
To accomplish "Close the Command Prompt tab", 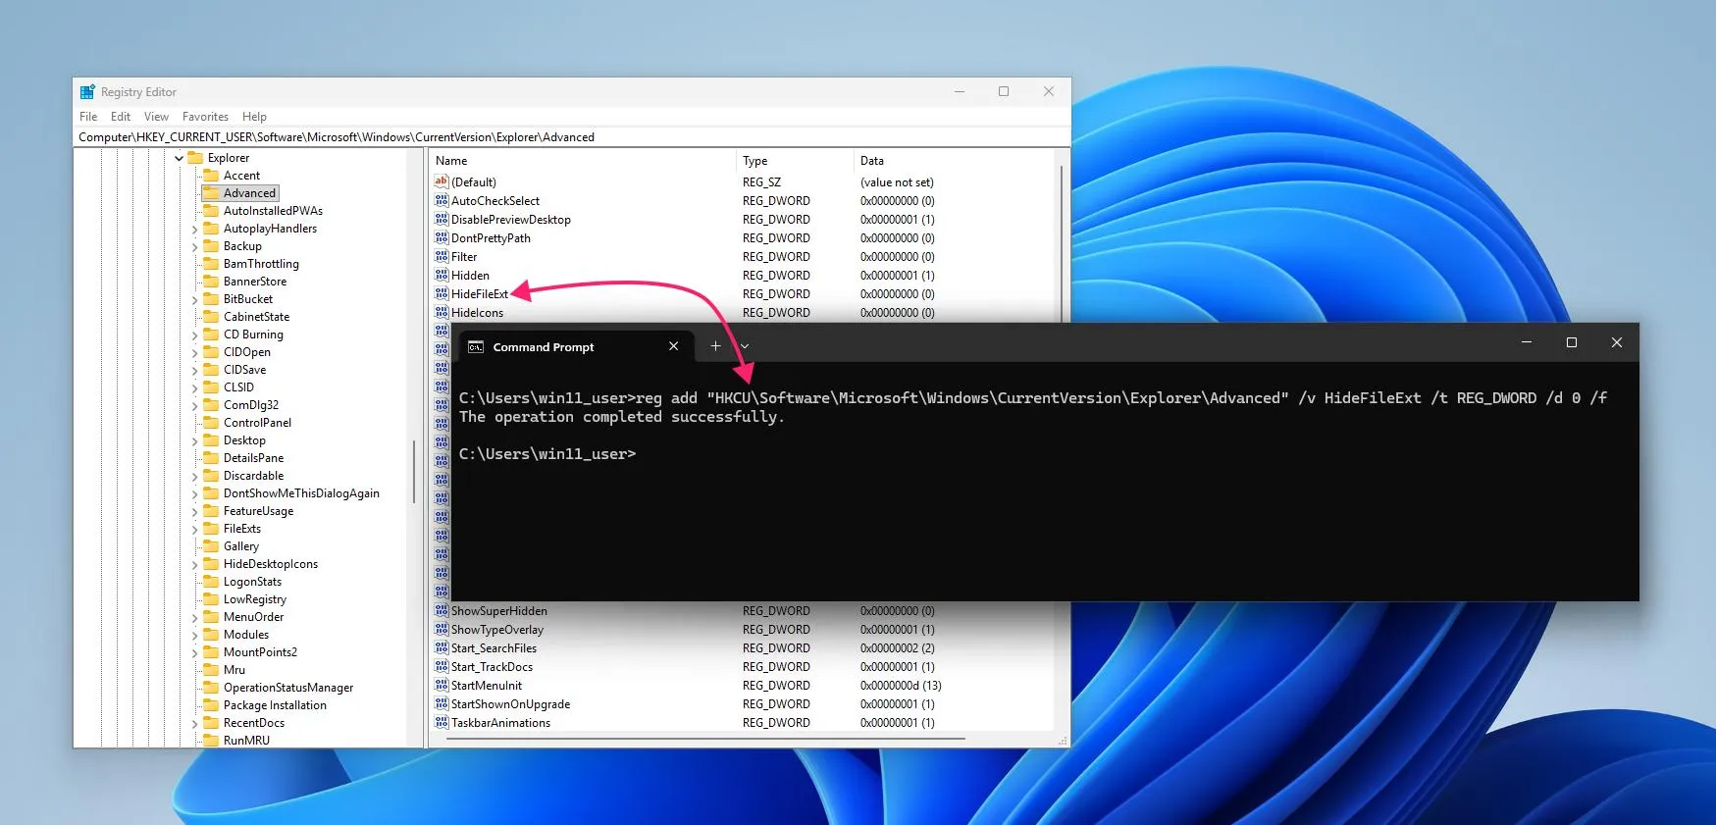I will tap(673, 346).
